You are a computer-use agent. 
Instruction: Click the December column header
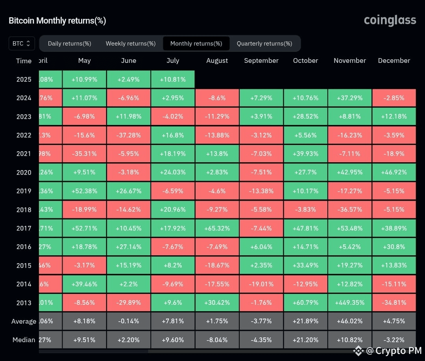394,60
